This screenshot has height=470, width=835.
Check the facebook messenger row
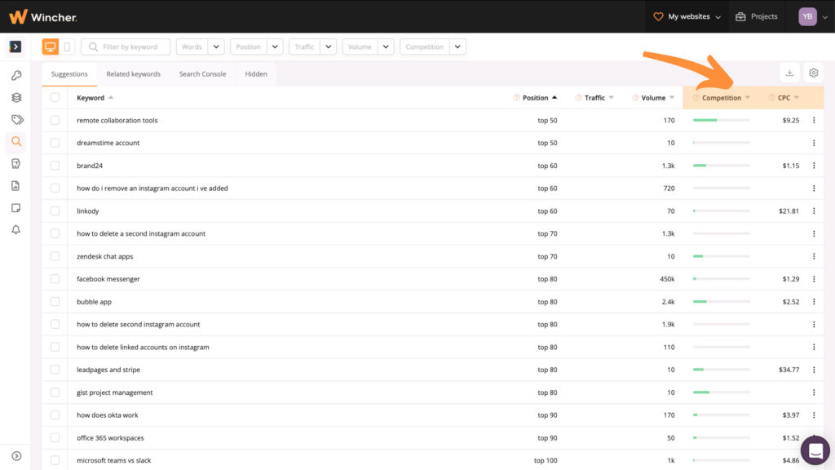tap(55, 279)
